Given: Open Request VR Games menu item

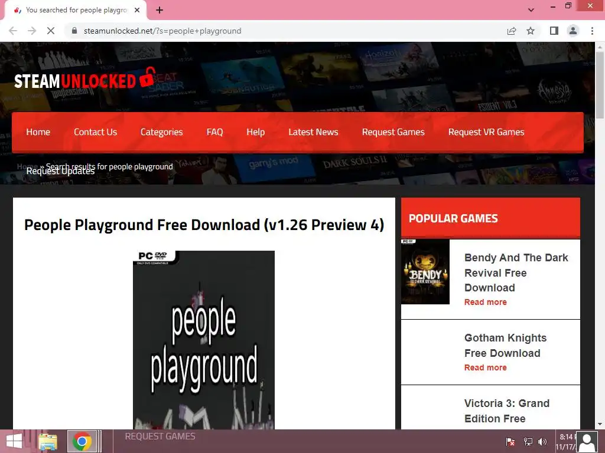Looking at the screenshot, I should 486,132.
